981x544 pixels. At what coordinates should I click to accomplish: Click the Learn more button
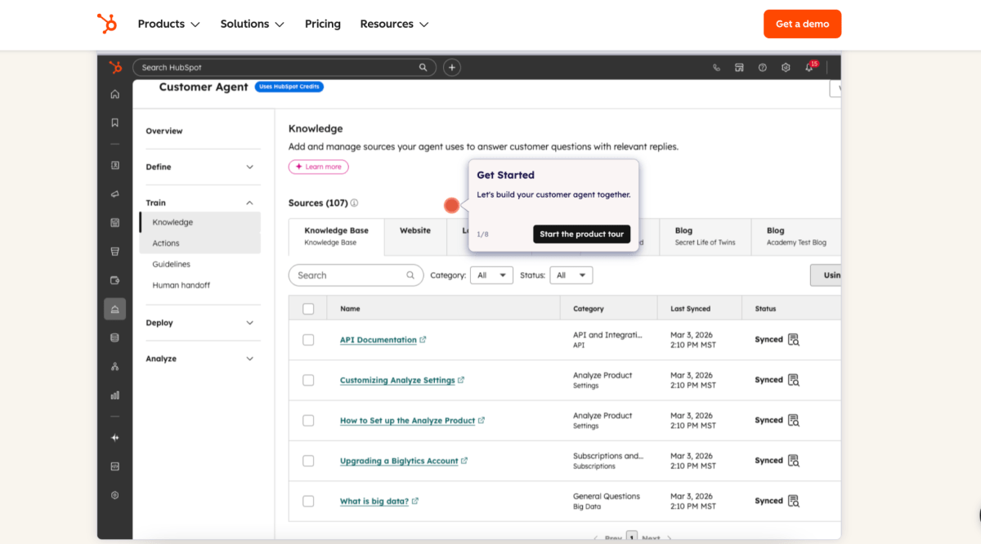click(319, 167)
